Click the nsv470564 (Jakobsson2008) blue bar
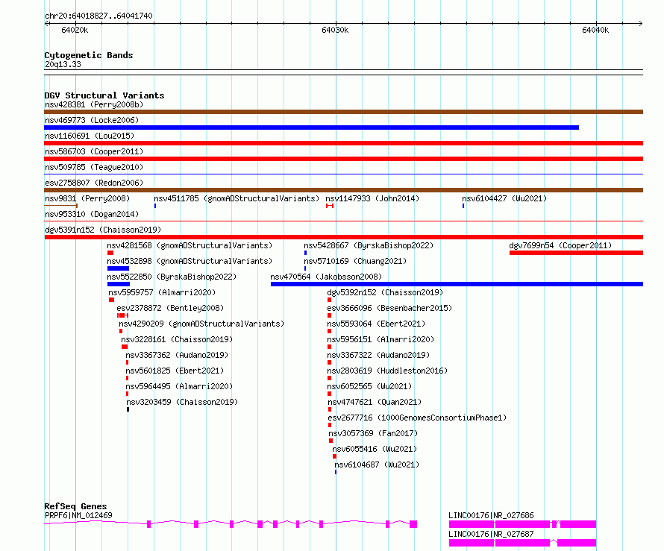 pyautogui.click(x=457, y=284)
